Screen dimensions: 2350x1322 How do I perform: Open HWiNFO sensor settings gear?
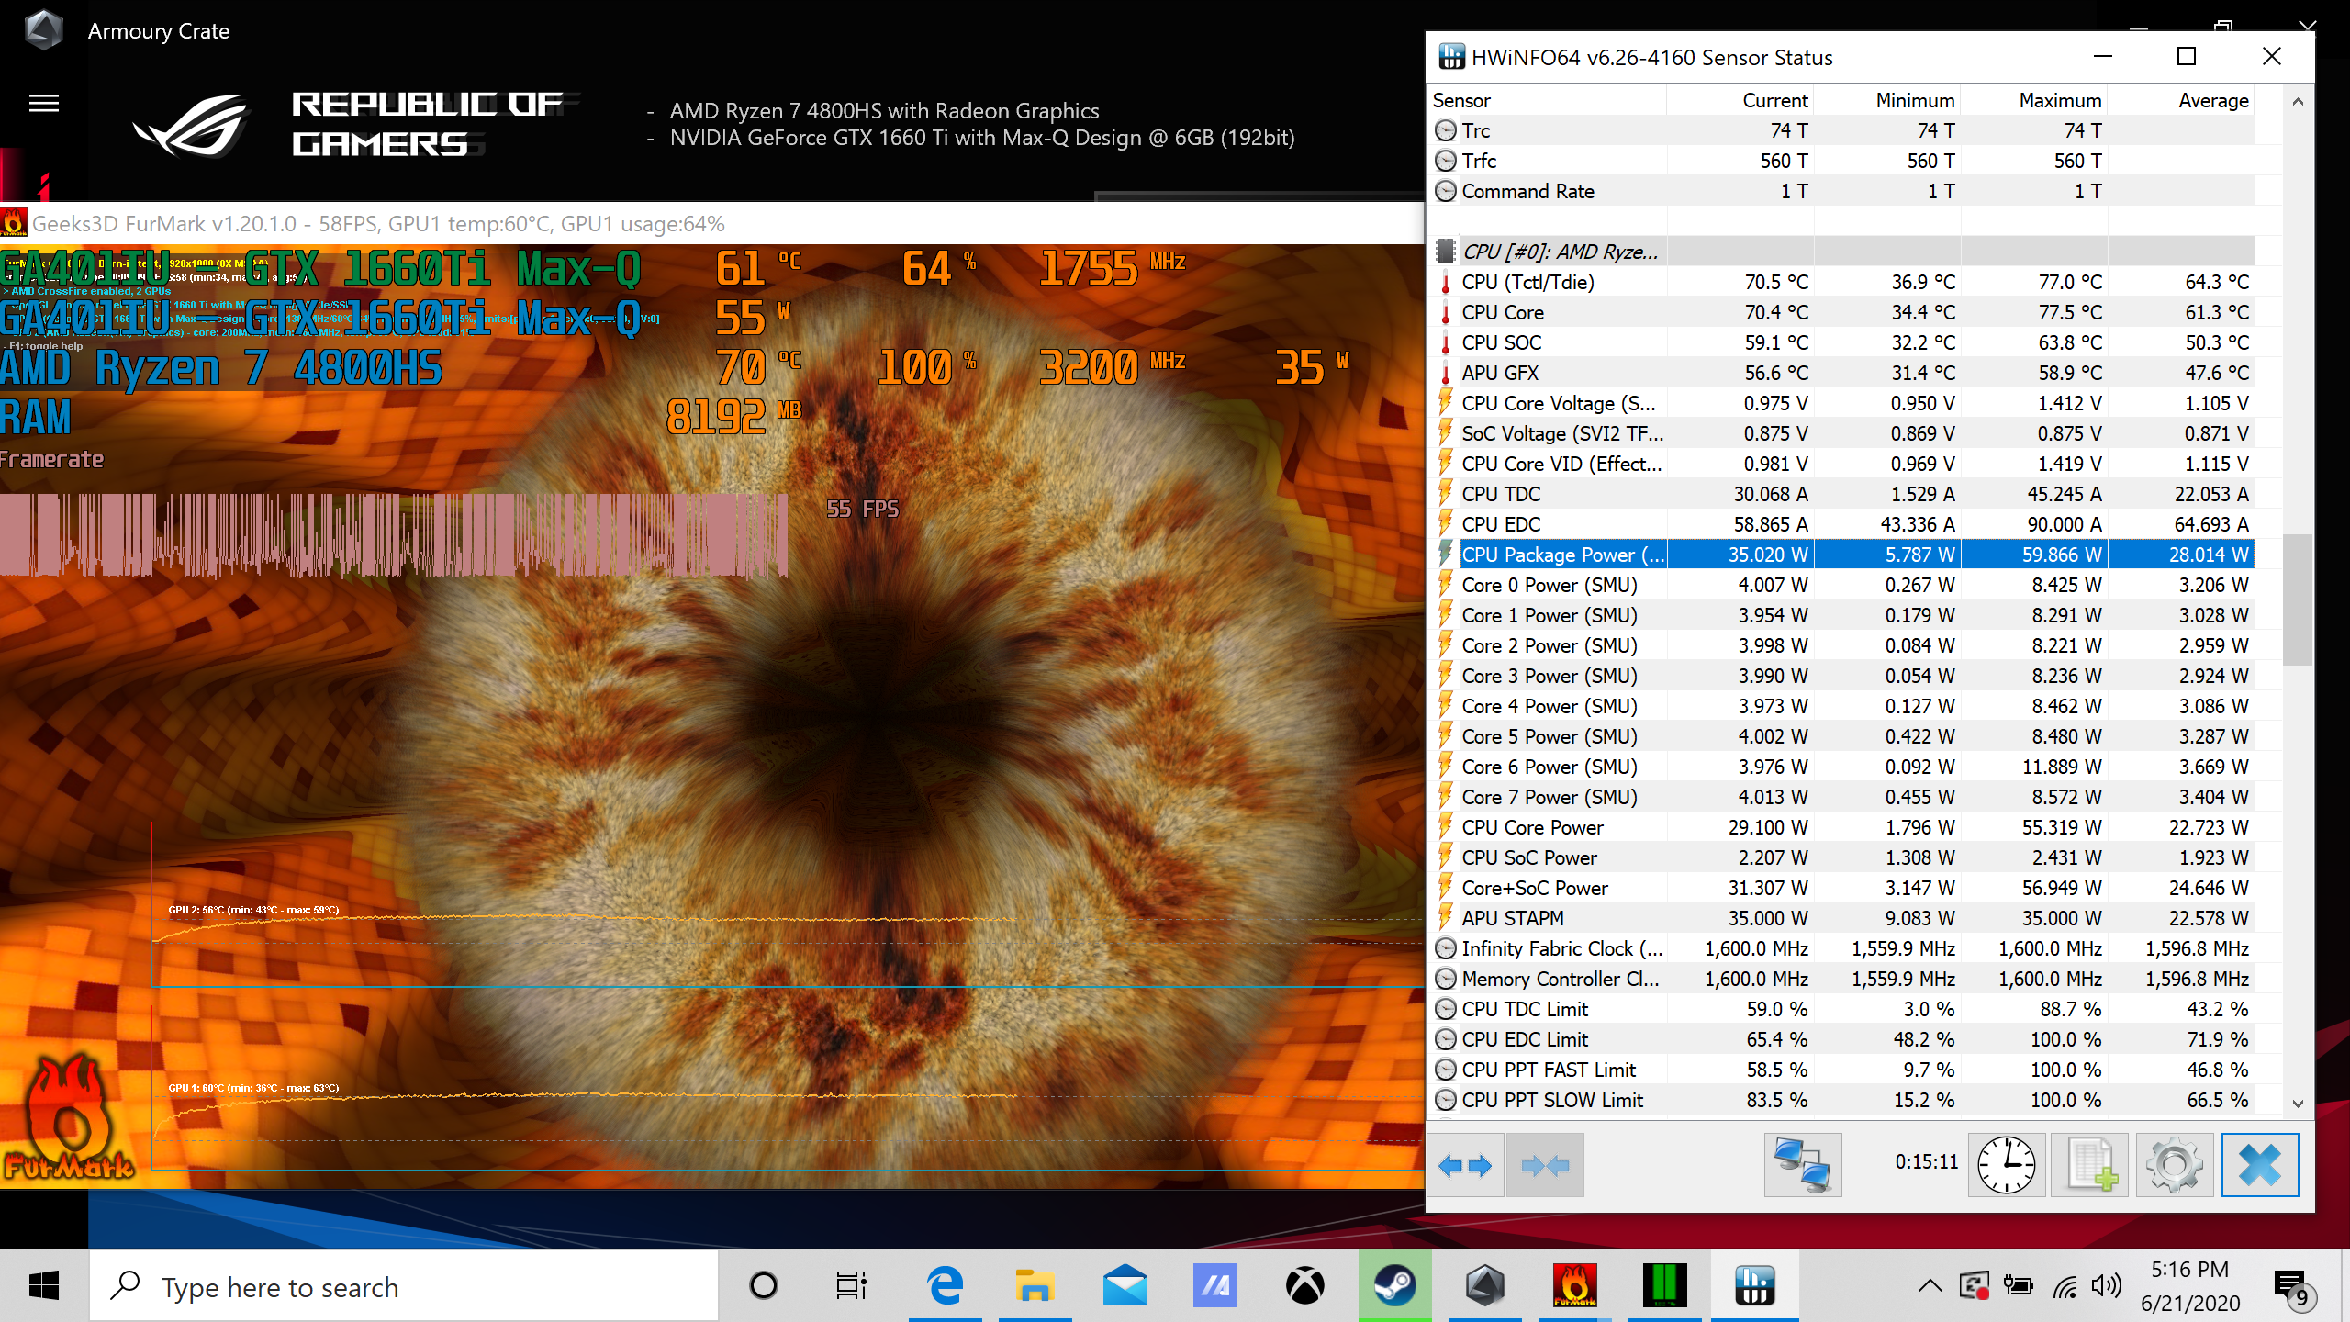coord(2175,1165)
